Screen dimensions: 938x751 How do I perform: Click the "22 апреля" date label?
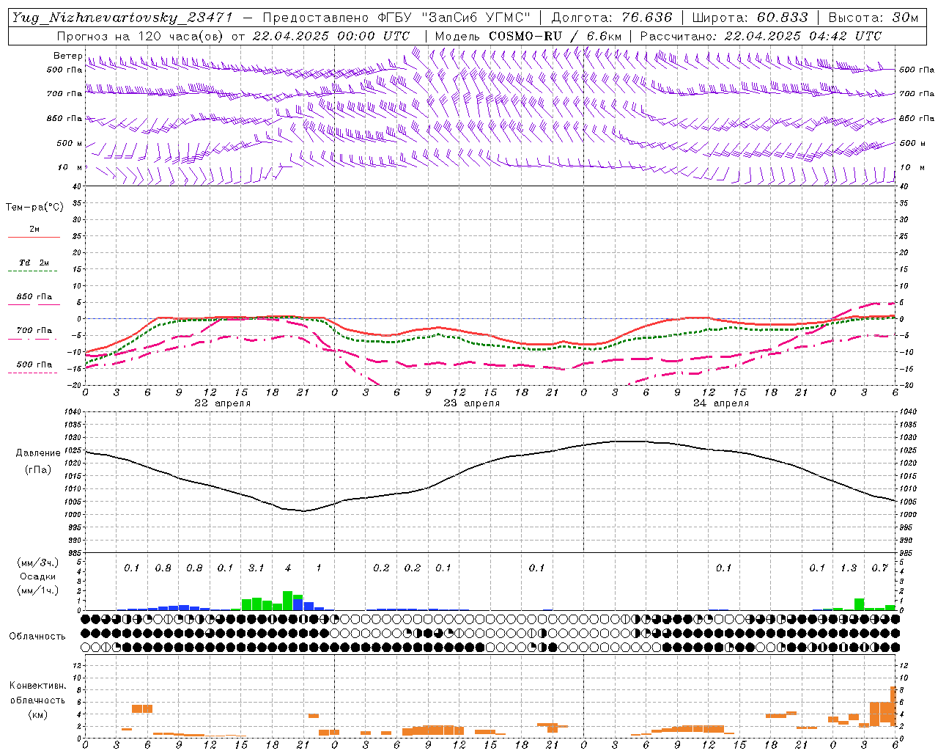pyautogui.click(x=222, y=403)
